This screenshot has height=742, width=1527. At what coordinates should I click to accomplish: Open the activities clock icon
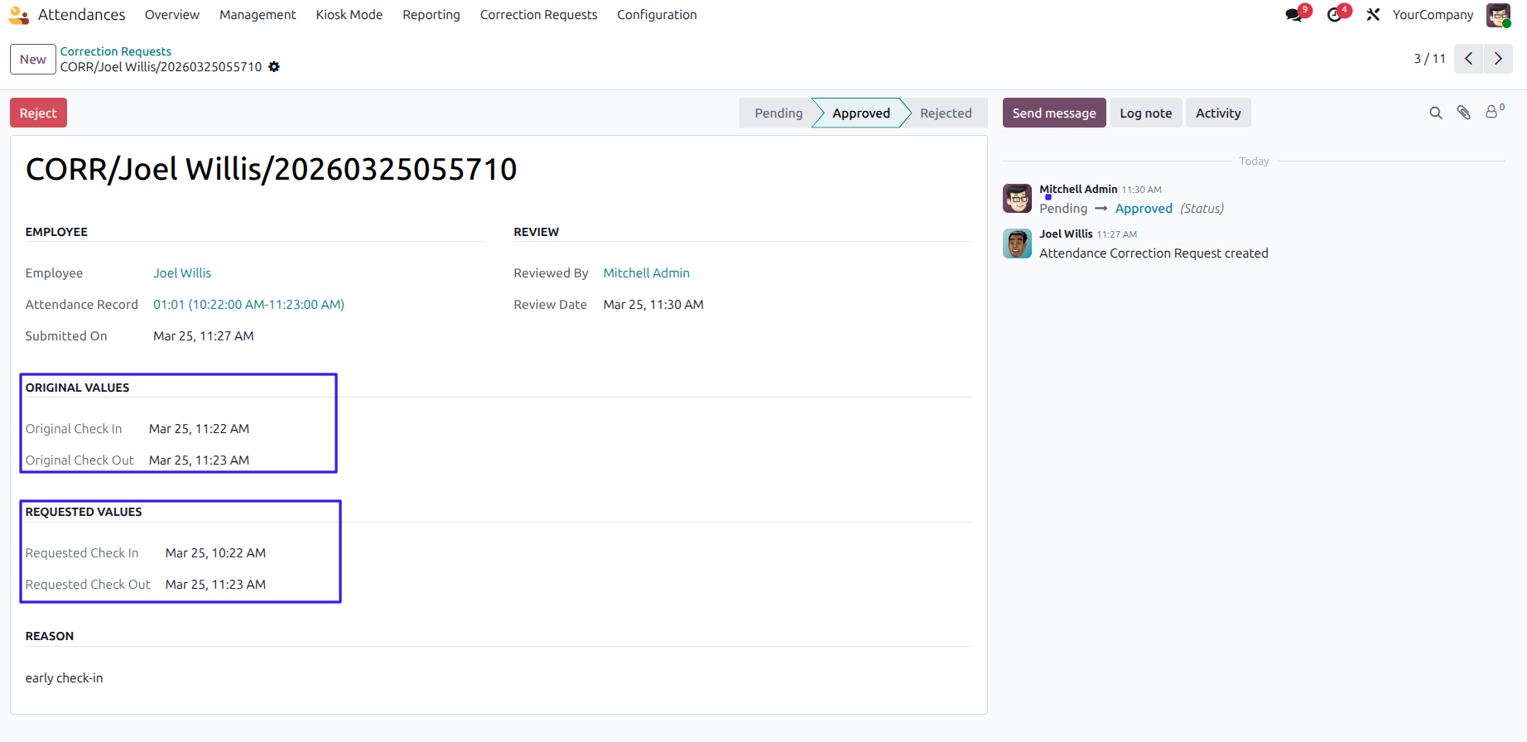click(1334, 15)
